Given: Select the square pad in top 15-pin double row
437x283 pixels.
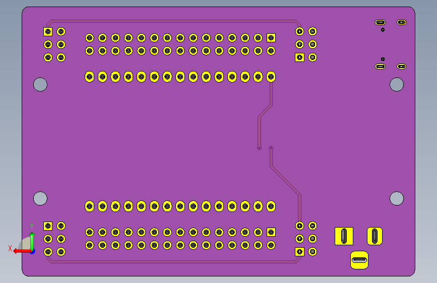Looking at the screenshot, I should click(271, 38).
